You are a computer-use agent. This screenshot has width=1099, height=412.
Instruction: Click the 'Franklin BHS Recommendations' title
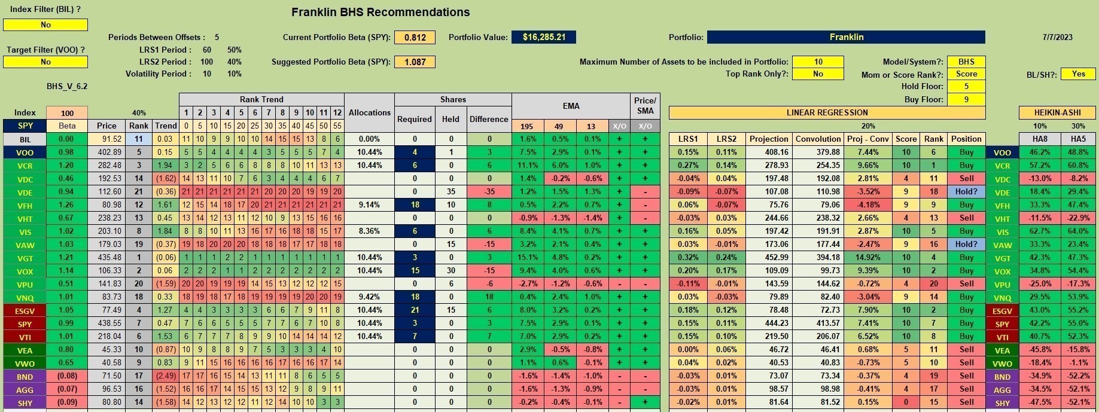pyautogui.click(x=380, y=12)
